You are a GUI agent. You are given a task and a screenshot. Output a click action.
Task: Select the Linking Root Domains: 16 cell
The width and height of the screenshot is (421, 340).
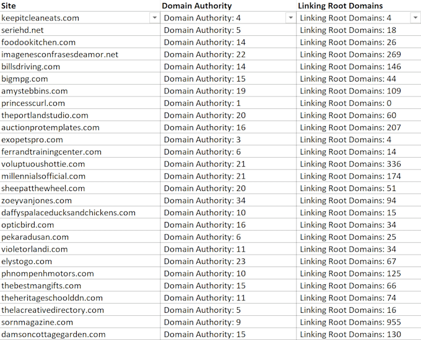click(359, 310)
